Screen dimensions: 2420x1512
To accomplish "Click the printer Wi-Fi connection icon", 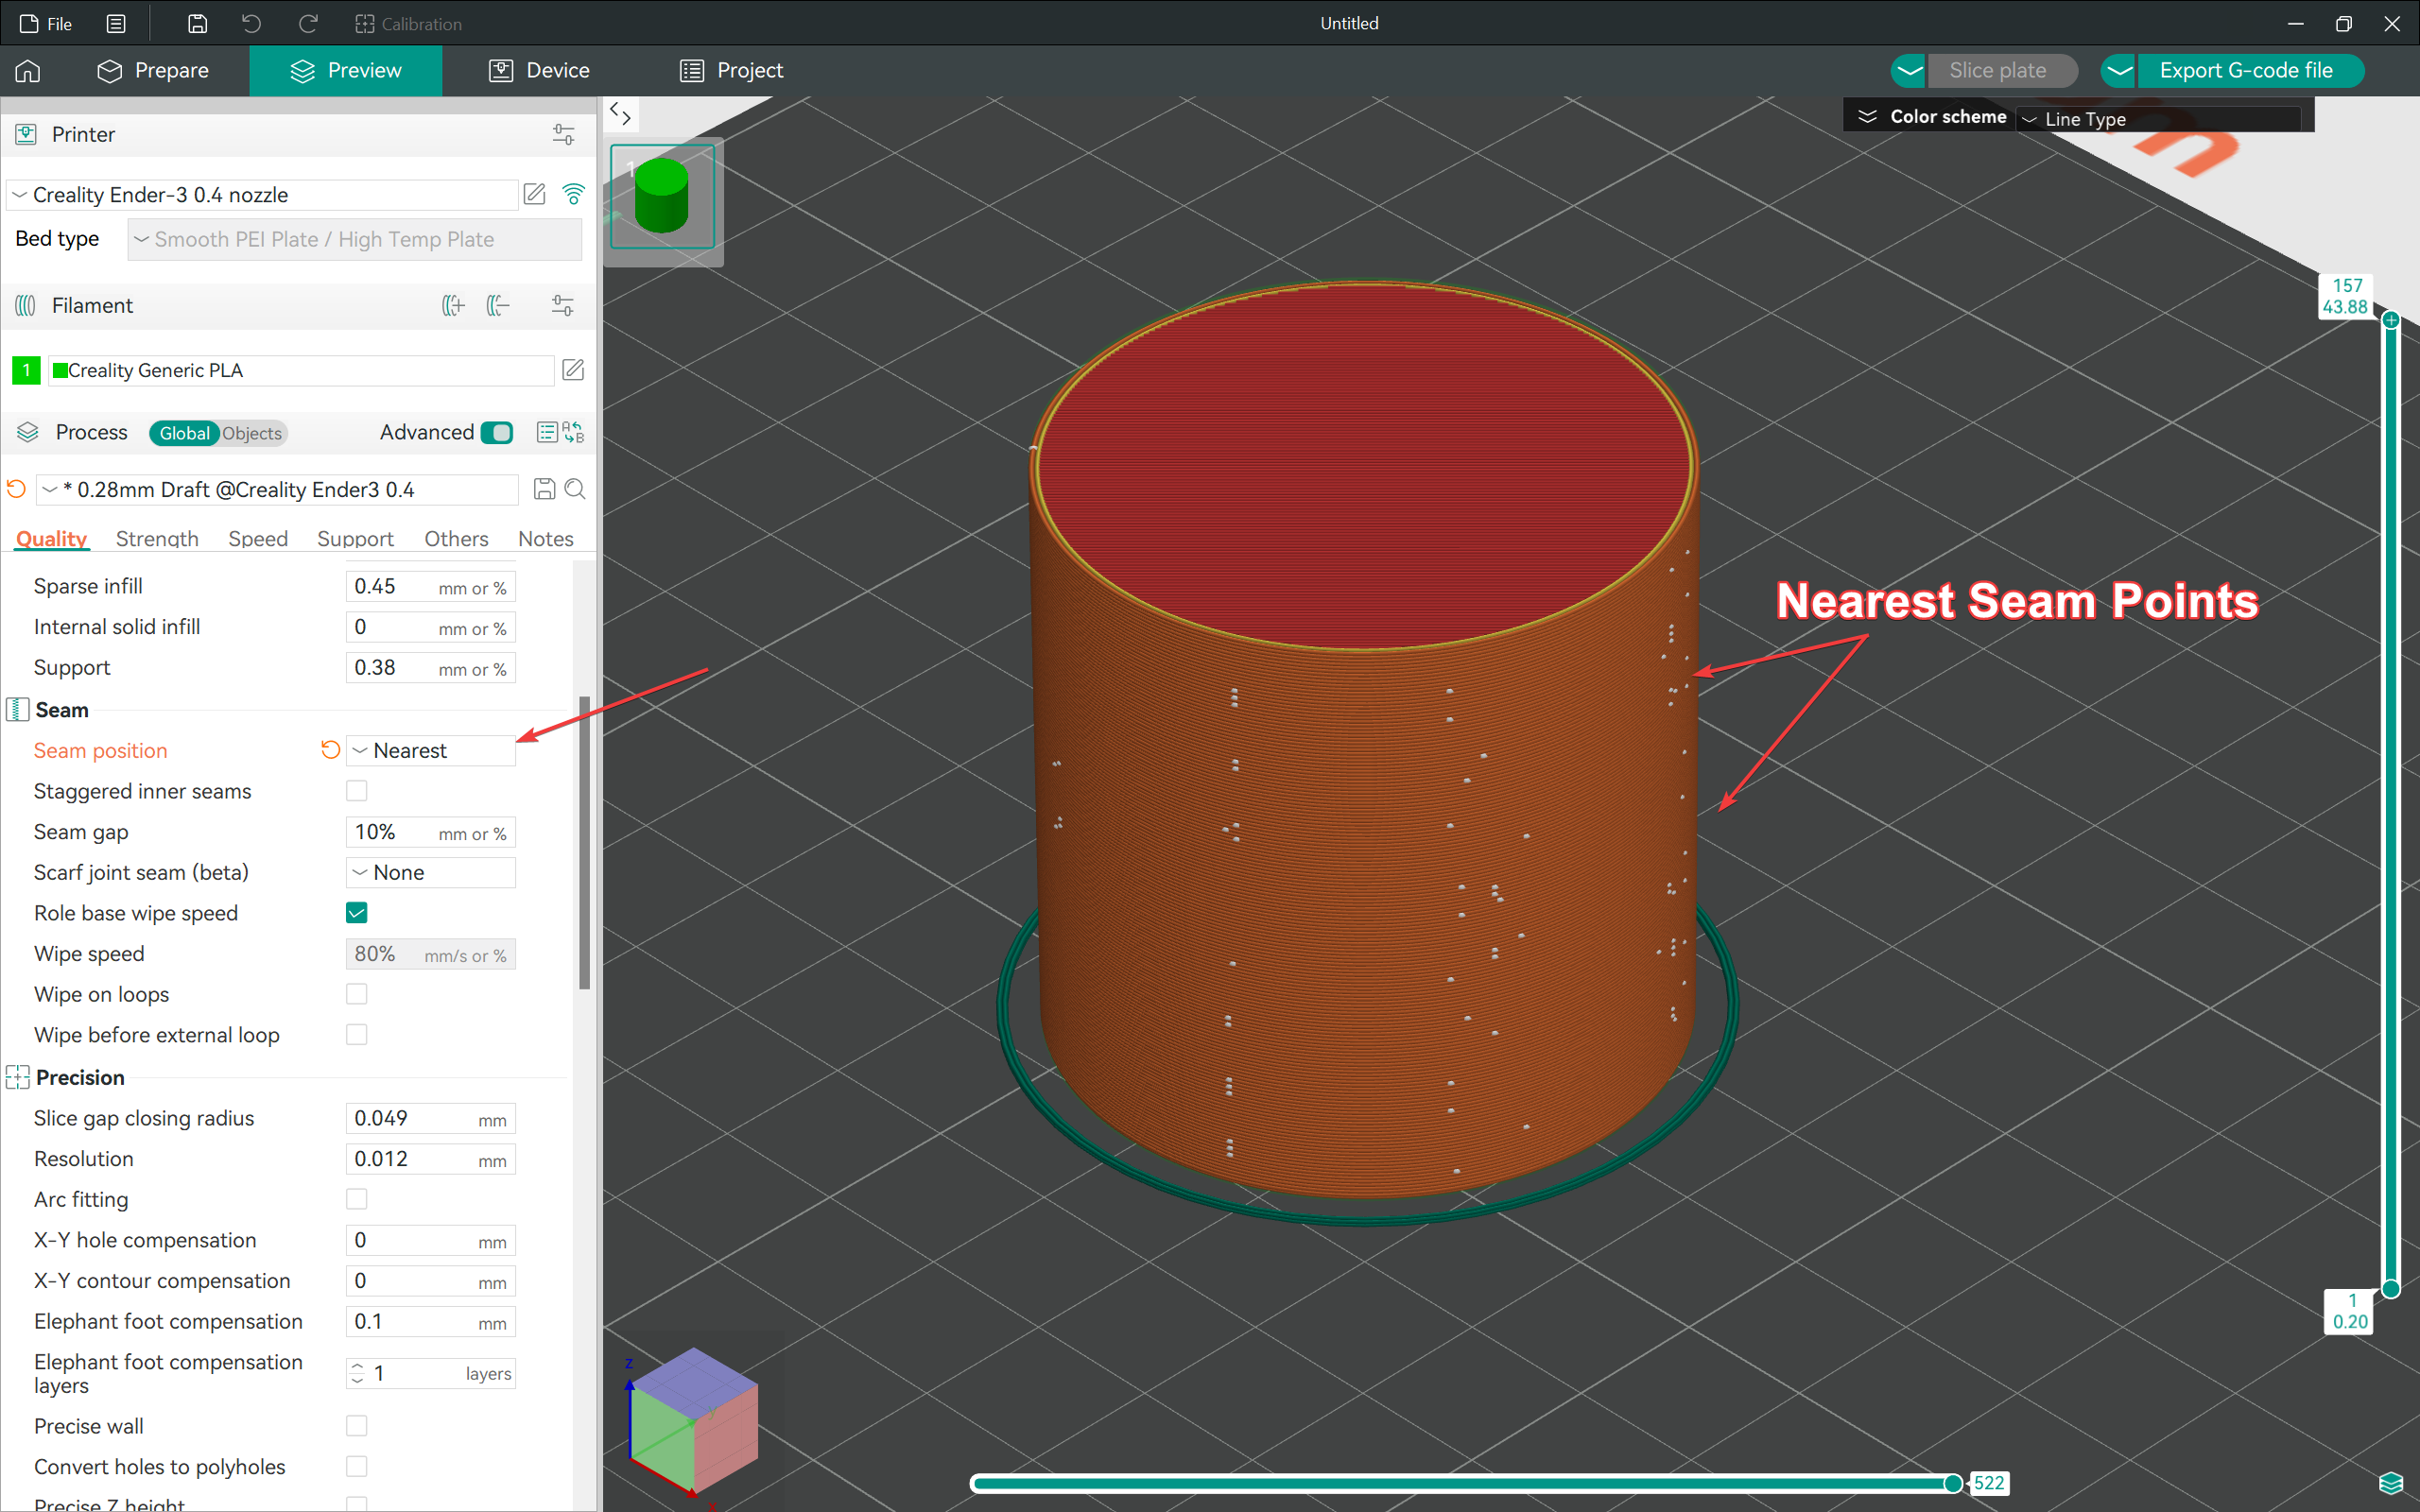I will [x=573, y=194].
